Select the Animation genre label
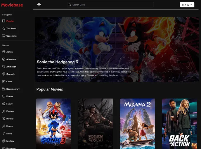This screenshot has height=149, width=201. 11,67
